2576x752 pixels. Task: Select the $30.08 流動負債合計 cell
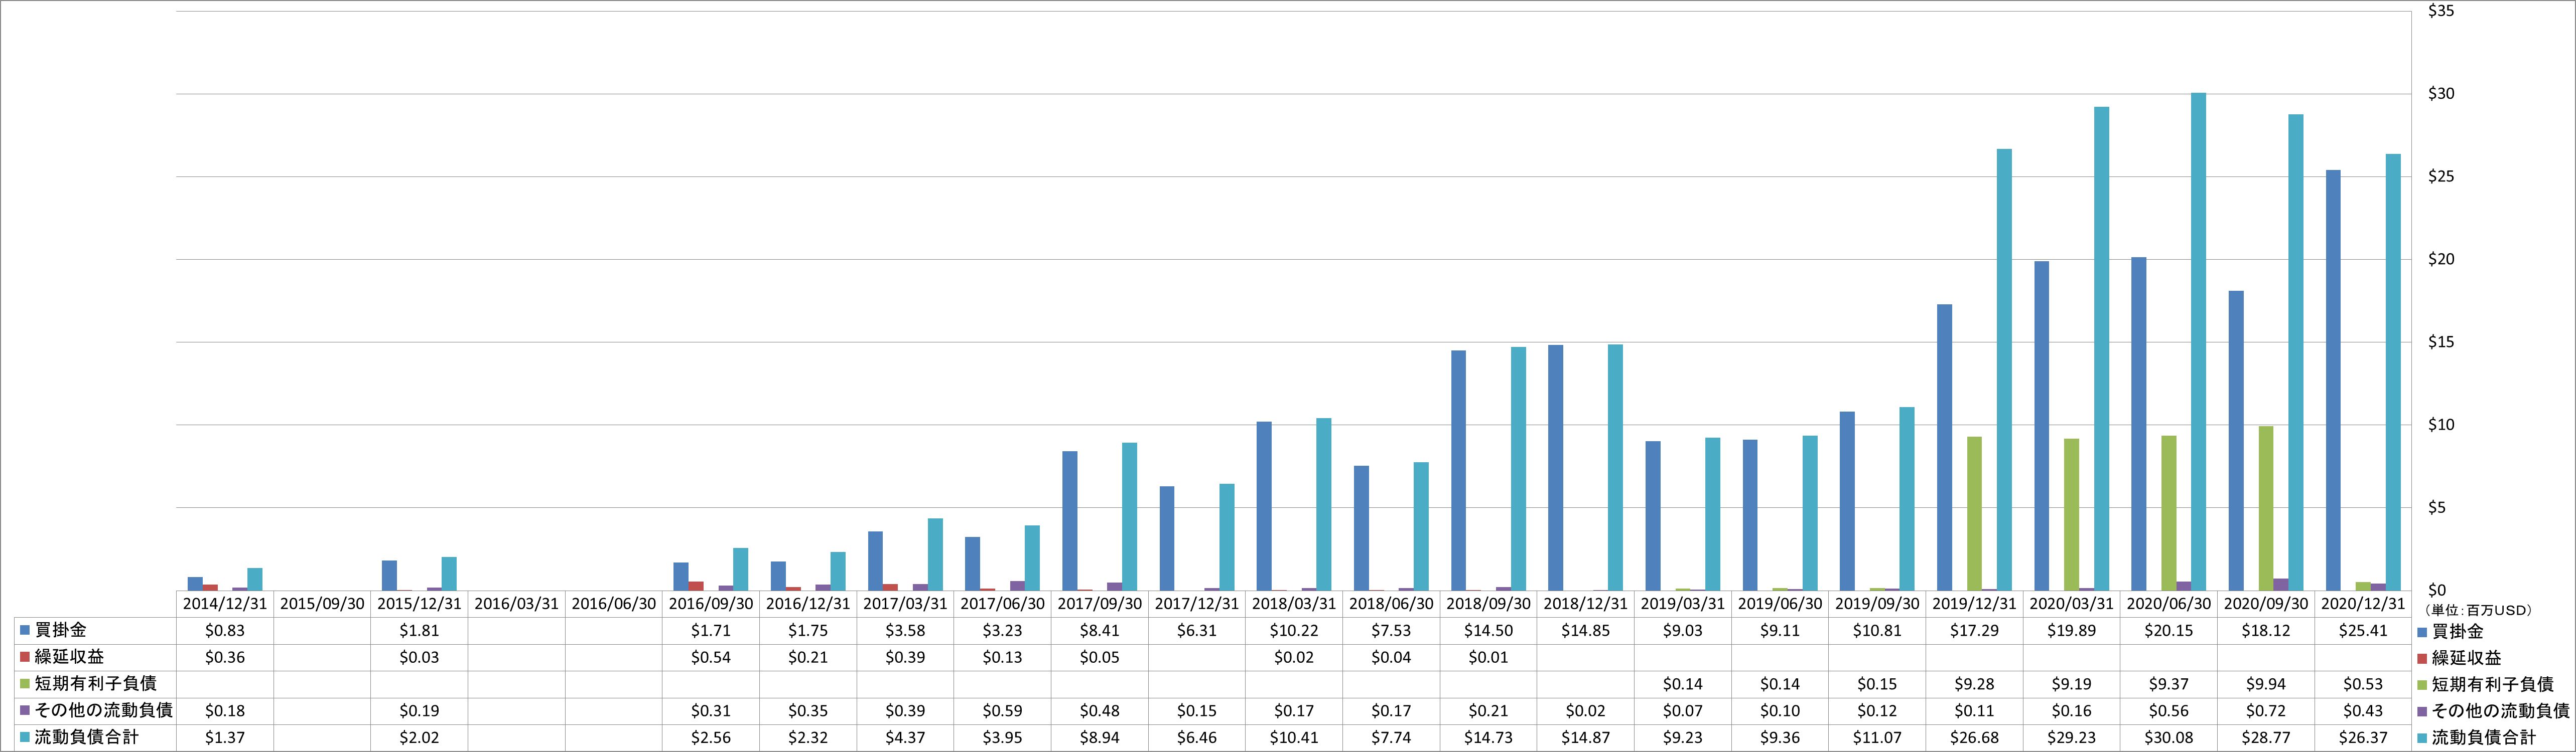[x=2168, y=737]
